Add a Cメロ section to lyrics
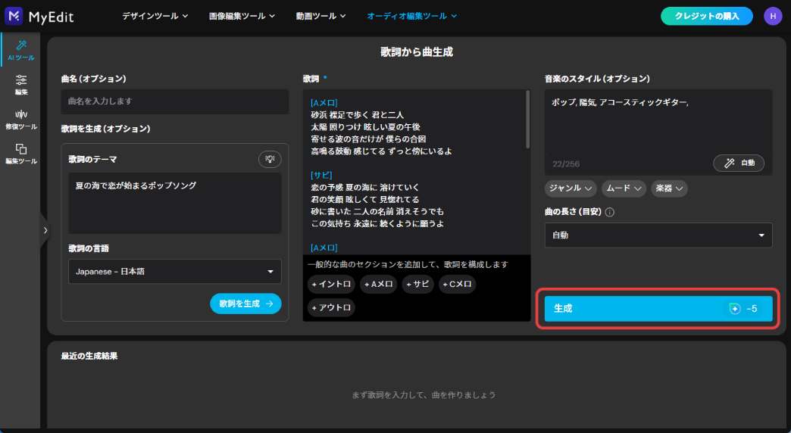 pos(457,285)
